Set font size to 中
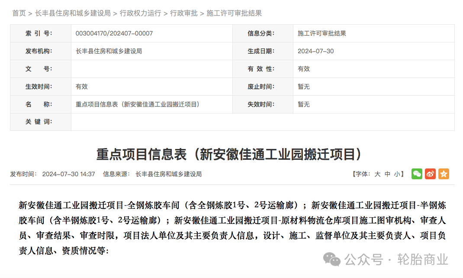The height and width of the screenshot is (278, 463). 387,175
